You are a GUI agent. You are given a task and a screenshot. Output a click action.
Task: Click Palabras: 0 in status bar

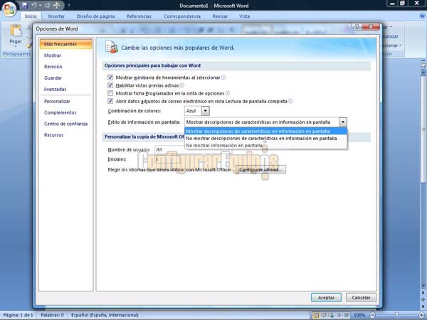[52, 315]
